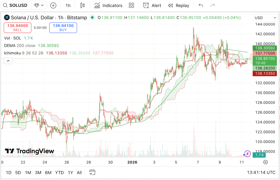Screen dimensions: 280x180
Task: Select the 5D time range
Action: [18, 173]
